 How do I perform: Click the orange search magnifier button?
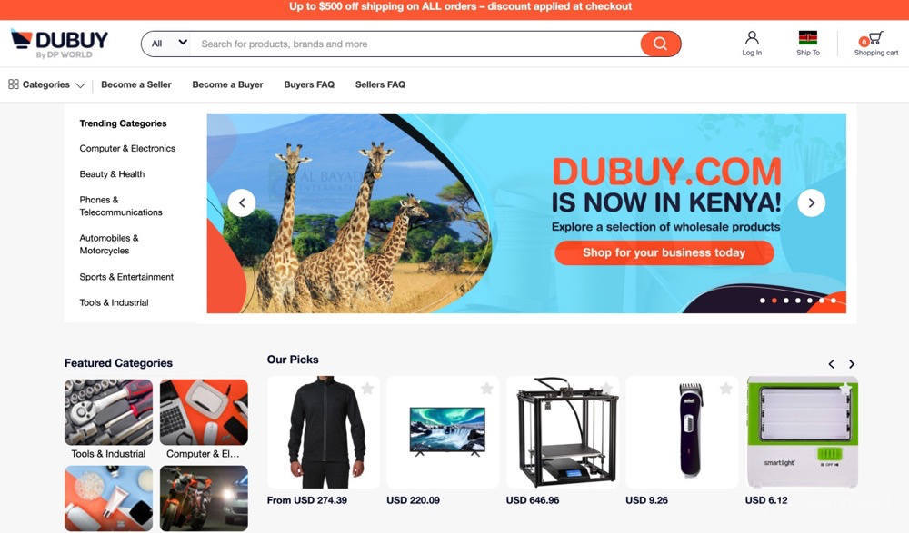point(660,44)
